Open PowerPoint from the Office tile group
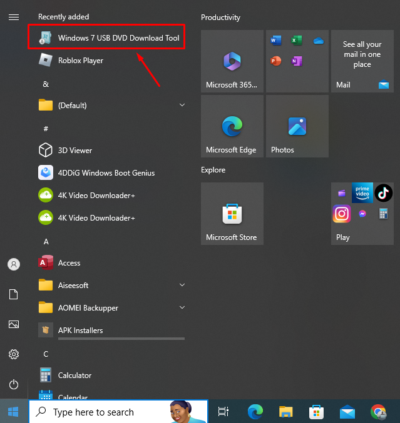Screen dimensions: 400x423 (x=276, y=61)
